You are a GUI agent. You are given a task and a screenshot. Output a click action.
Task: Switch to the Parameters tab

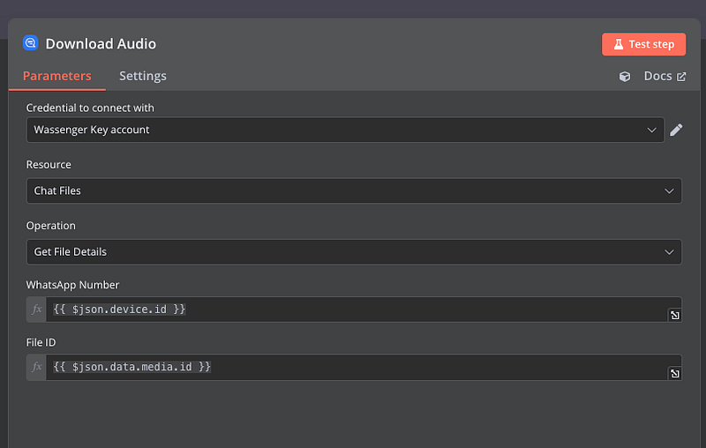pyautogui.click(x=57, y=76)
